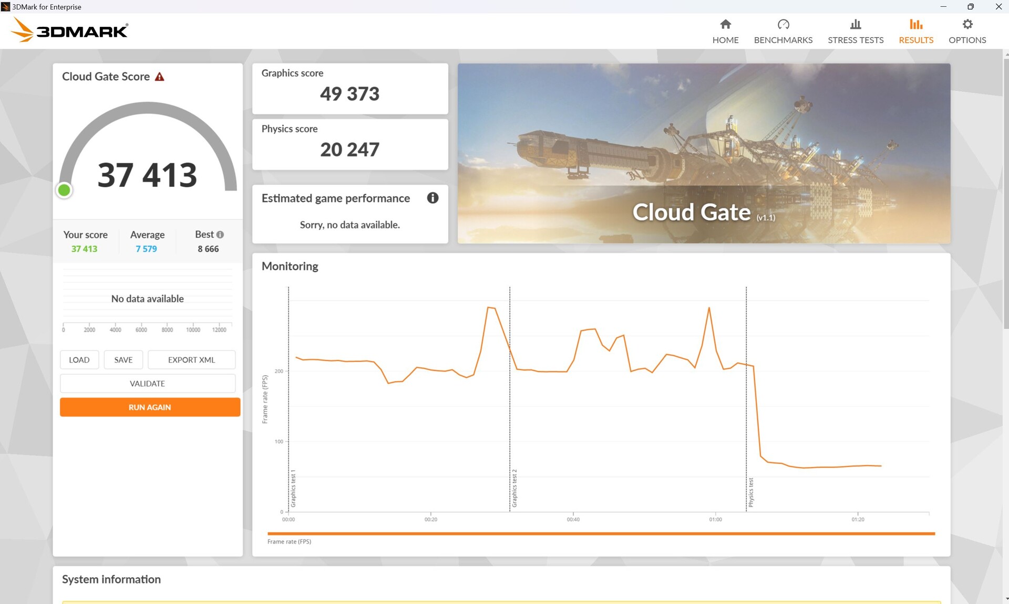The image size is (1009, 604).
Task: Go to the Benchmarks tab
Action: click(783, 31)
